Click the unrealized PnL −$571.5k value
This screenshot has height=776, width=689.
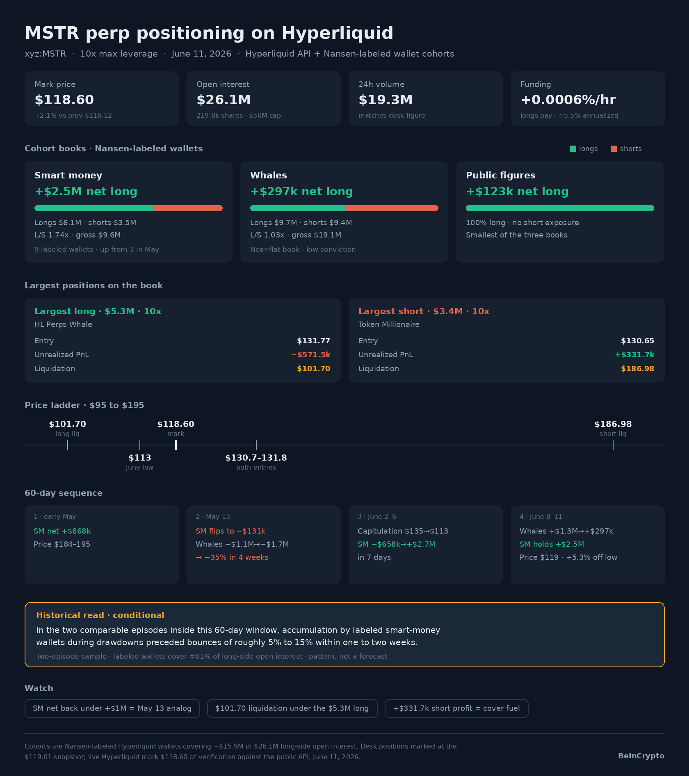[310, 355]
